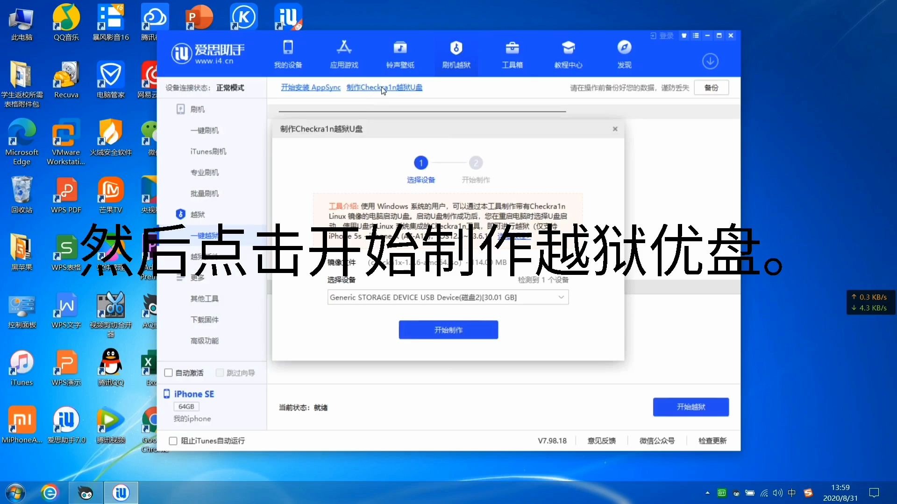Open Recuva desktop icon
The height and width of the screenshot is (504, 897).
point(66,79)
